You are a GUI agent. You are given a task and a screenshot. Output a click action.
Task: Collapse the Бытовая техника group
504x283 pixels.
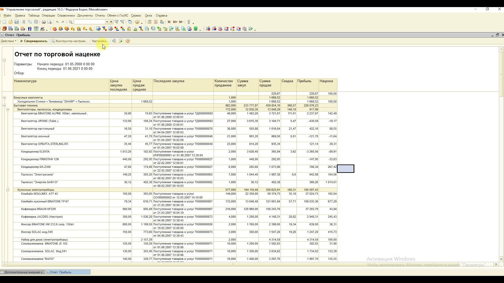tap(4, 105)
